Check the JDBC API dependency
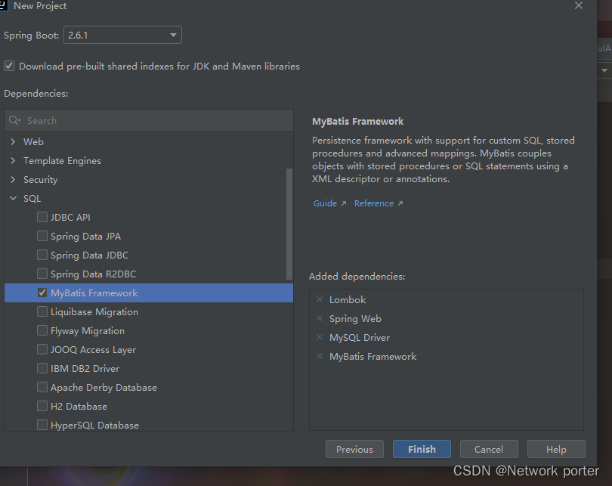612x486 pixels. pos(42,217)
